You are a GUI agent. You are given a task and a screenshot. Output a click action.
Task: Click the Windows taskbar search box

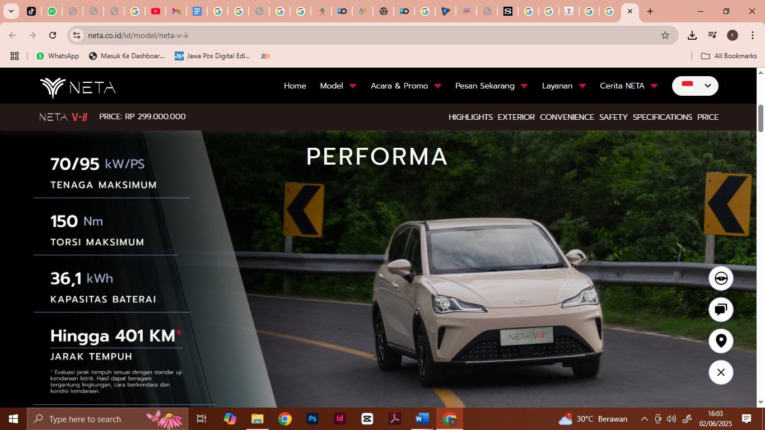tap(108, 419)
